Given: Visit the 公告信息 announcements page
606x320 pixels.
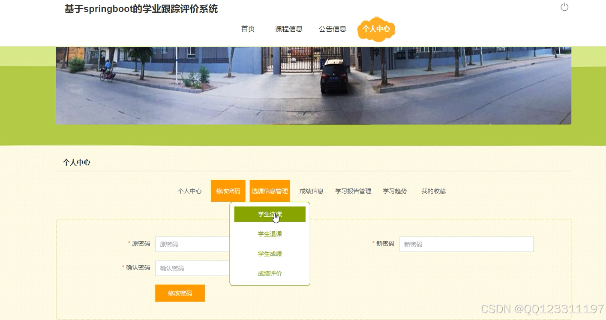Looking at the screenshot, I should click(333, 29).
